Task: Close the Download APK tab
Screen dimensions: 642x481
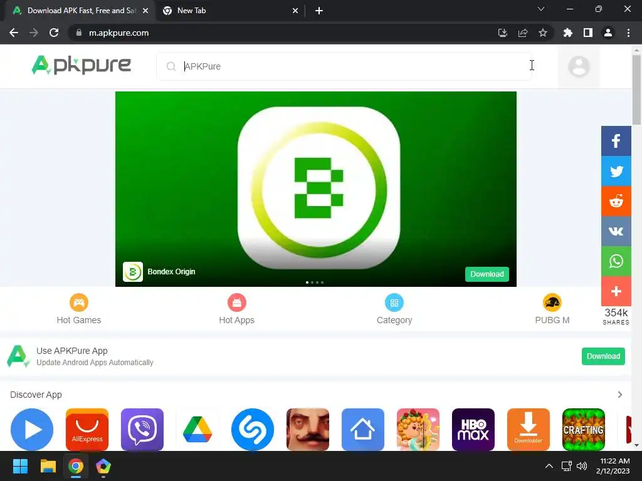Action: 145,11
